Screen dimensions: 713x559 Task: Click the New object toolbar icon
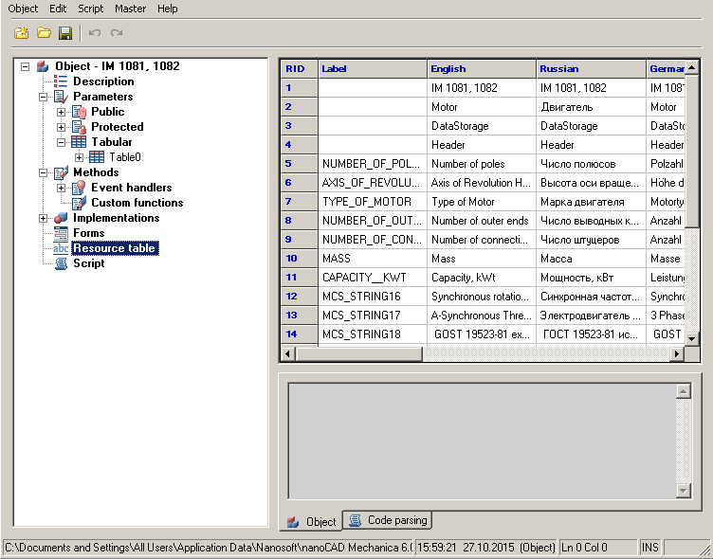pos(21,33)
